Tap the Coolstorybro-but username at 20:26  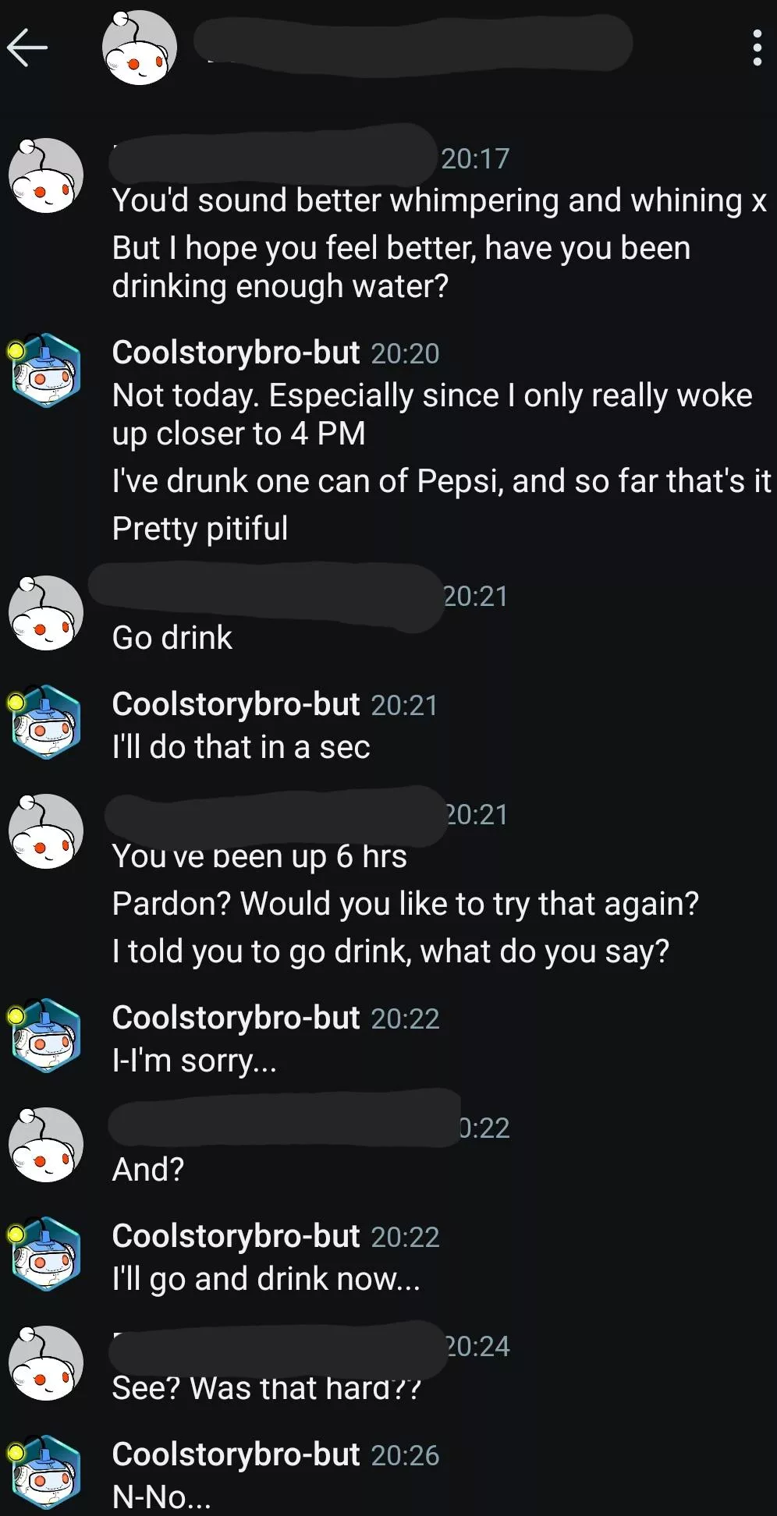236,1454
